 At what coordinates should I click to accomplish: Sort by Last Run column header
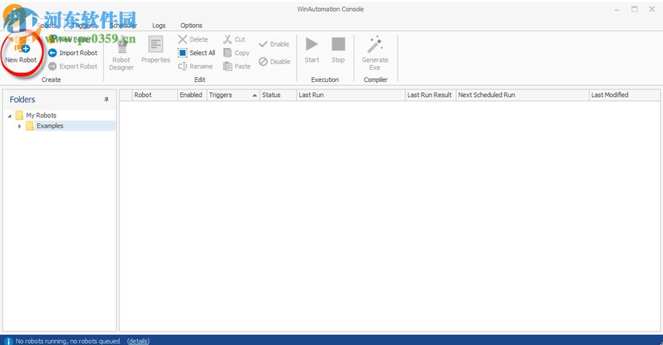[350, 95]
